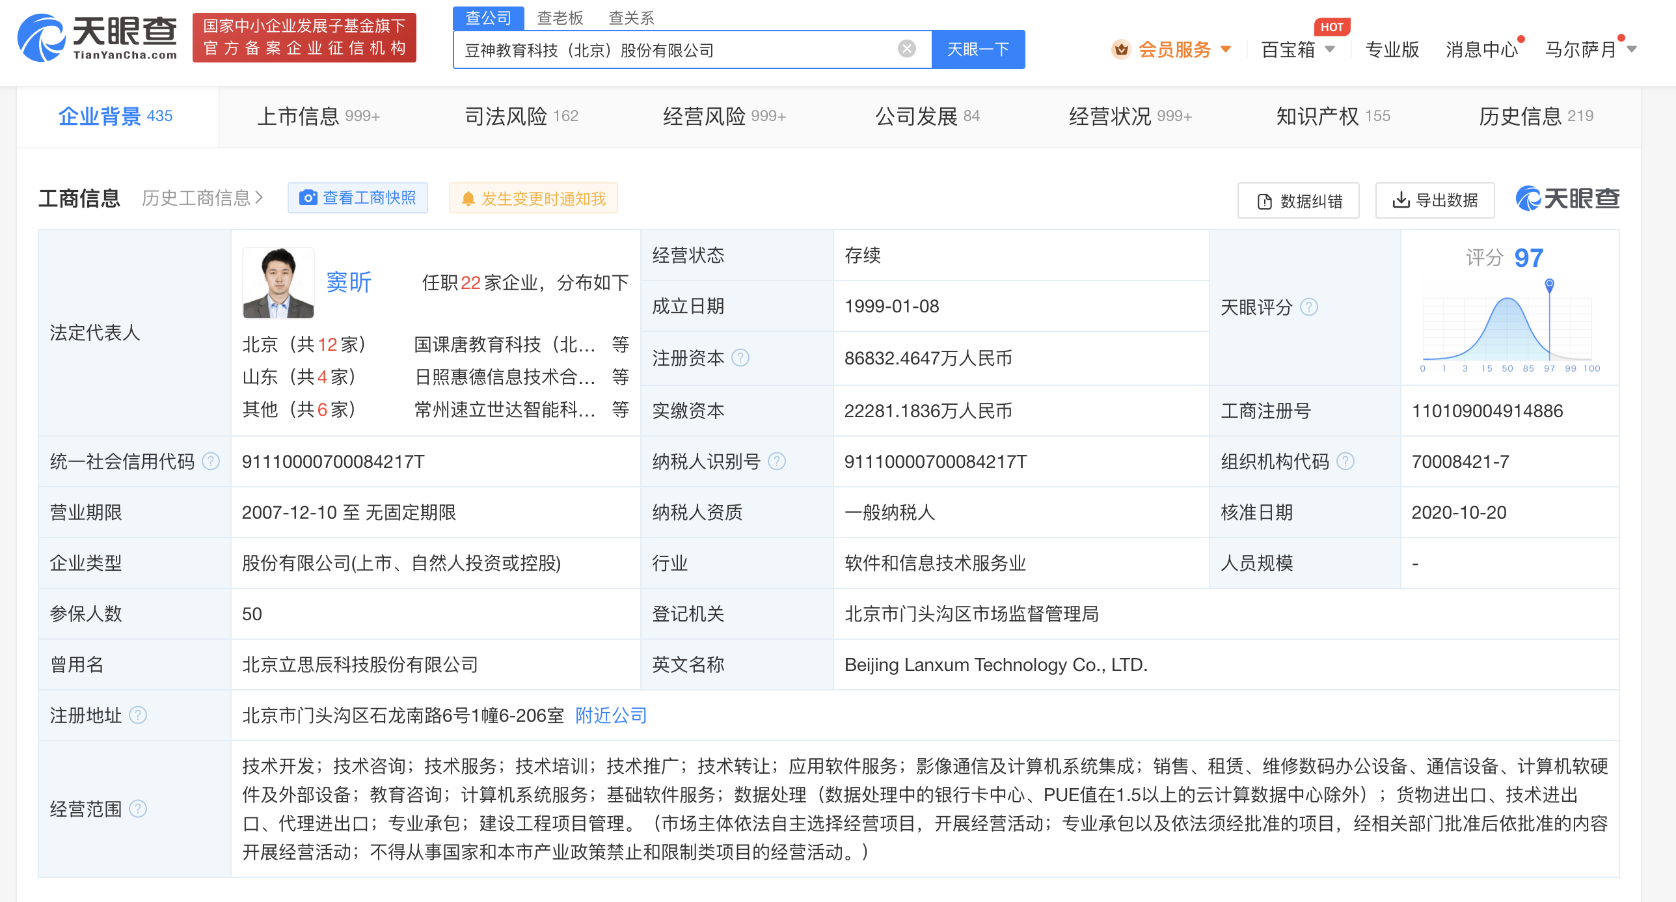Click help icon beside 组织机构代码

click(x=1345, y=461)
